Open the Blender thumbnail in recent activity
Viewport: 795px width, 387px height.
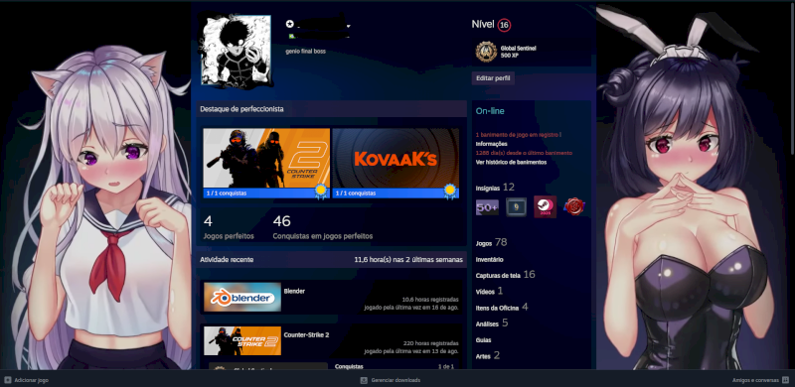coord(242,297)
